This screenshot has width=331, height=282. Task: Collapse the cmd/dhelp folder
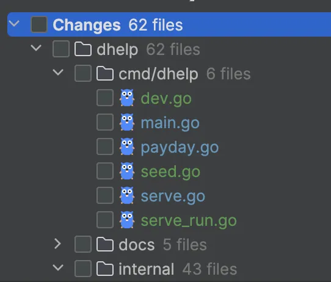(x=58, y=73)
